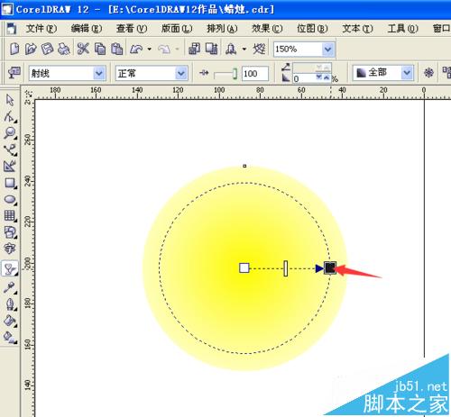Click the ruler origin corner icon
Screen dimensions: 451x417
tap(28, 93)
